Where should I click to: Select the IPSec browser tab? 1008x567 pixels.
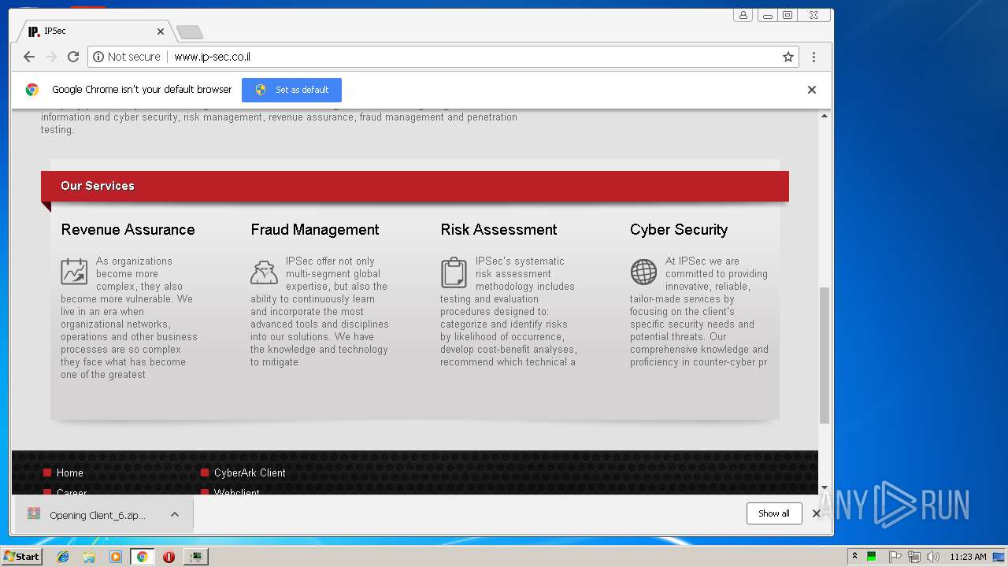[x=93, y=31]
